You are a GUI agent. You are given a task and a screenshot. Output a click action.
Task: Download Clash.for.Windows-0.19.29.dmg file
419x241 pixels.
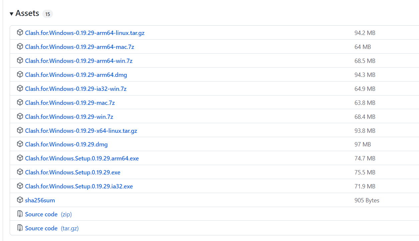click(66, 144)
